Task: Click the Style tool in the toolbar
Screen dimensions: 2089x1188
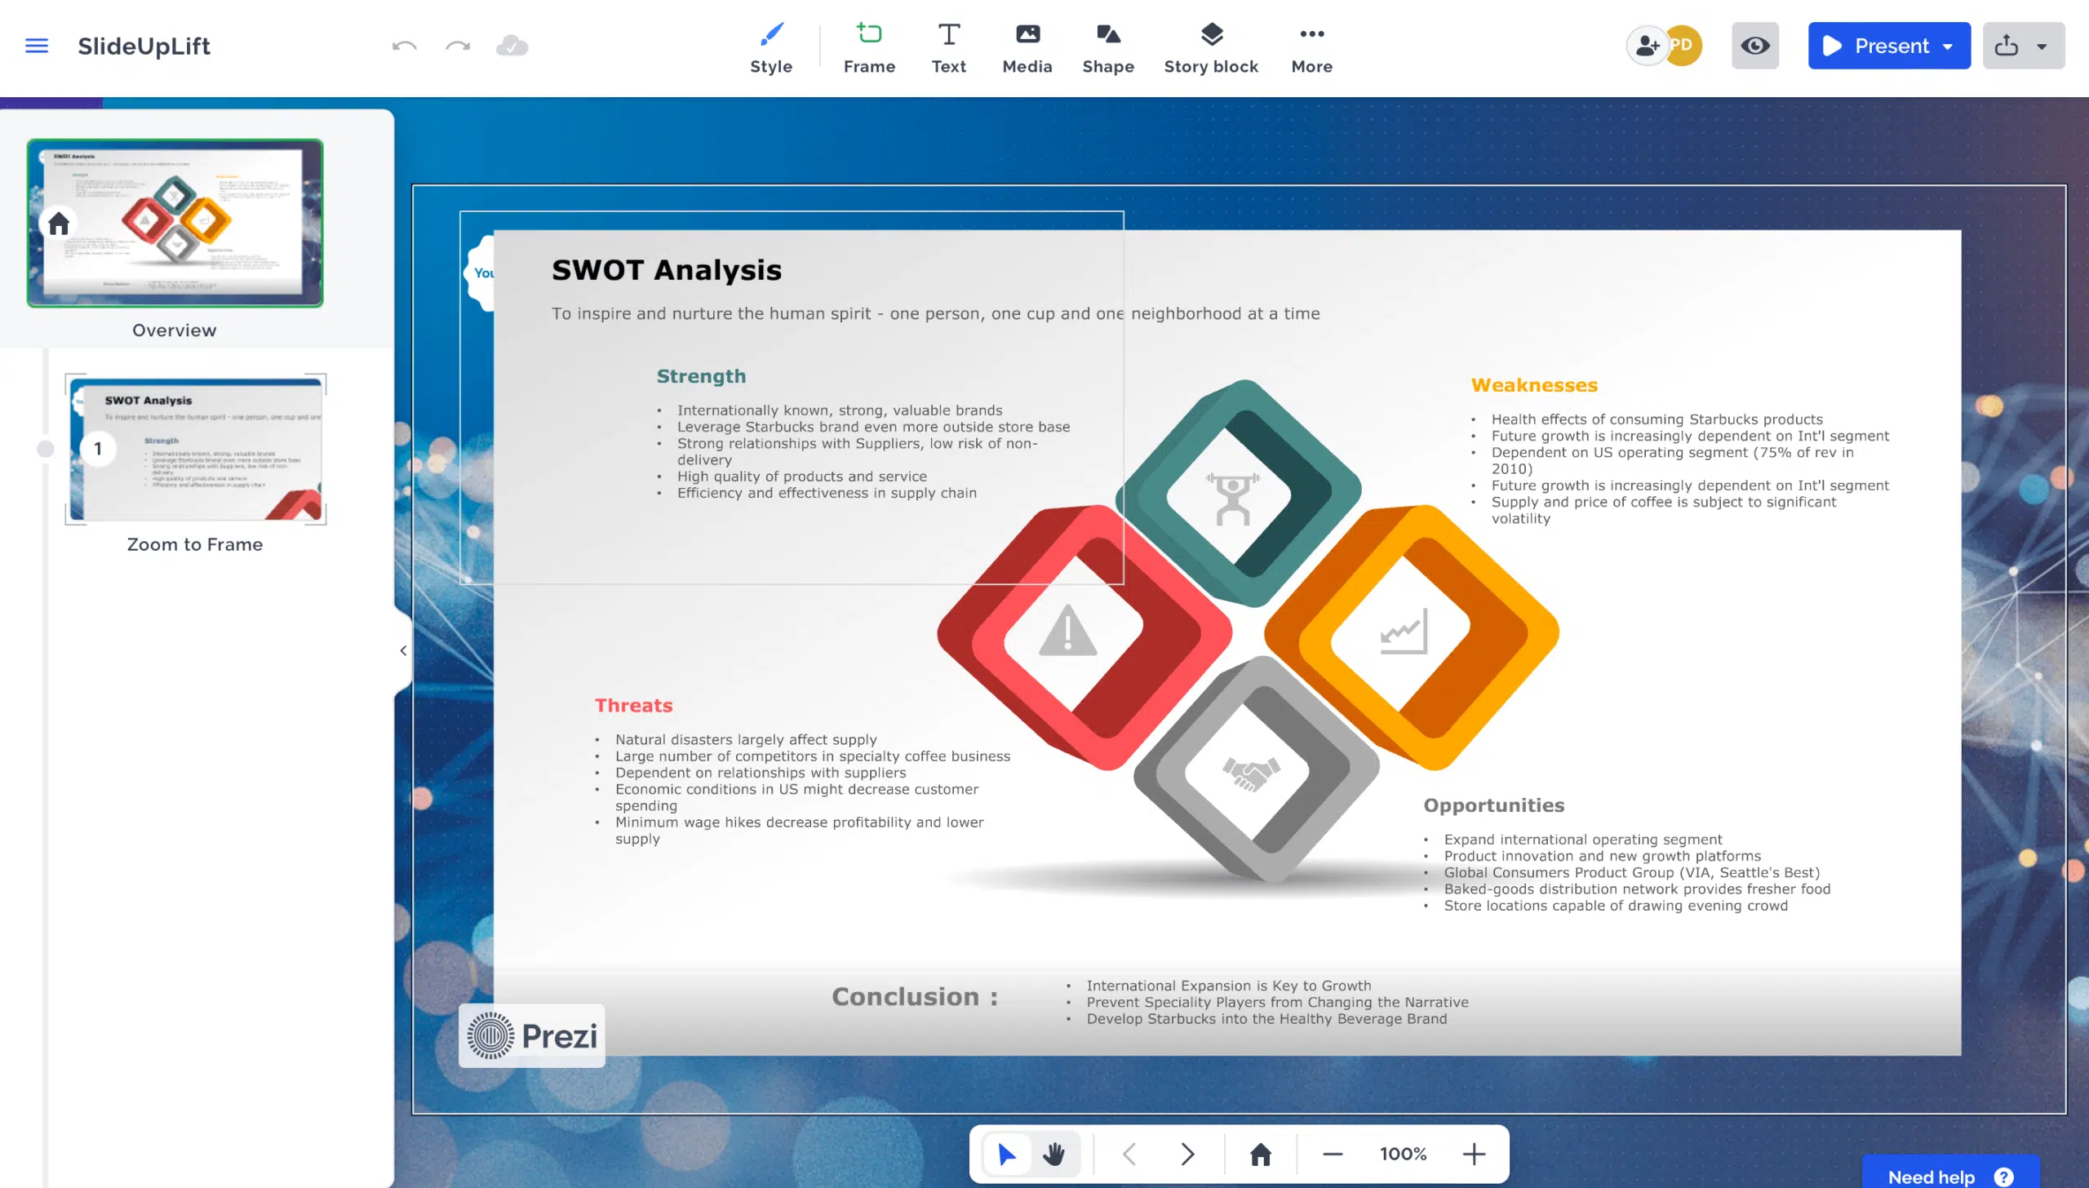Action: [x=770, y=46]
